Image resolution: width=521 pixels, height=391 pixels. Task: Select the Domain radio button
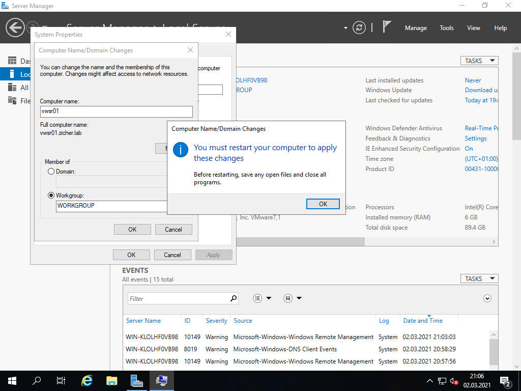point(51,172)
